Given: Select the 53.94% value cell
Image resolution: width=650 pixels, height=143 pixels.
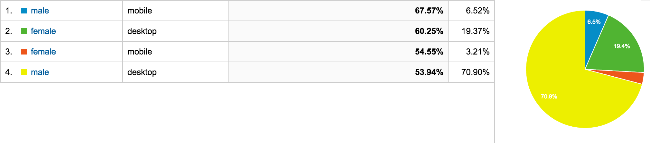Looking at the screenshot, I should click(339, 72).
